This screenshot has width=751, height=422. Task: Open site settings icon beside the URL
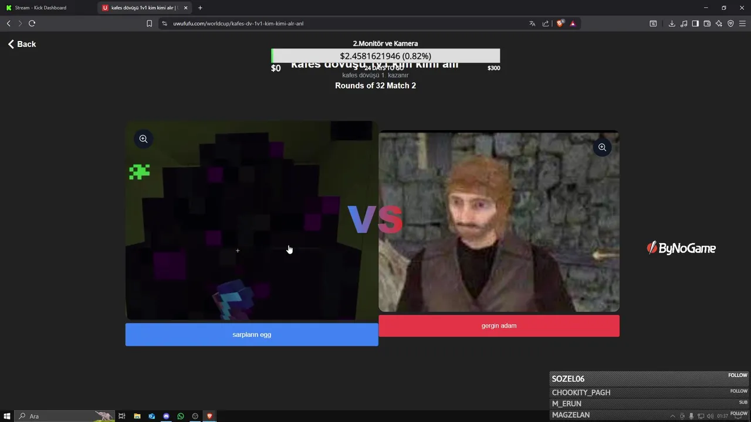[164, 23]
